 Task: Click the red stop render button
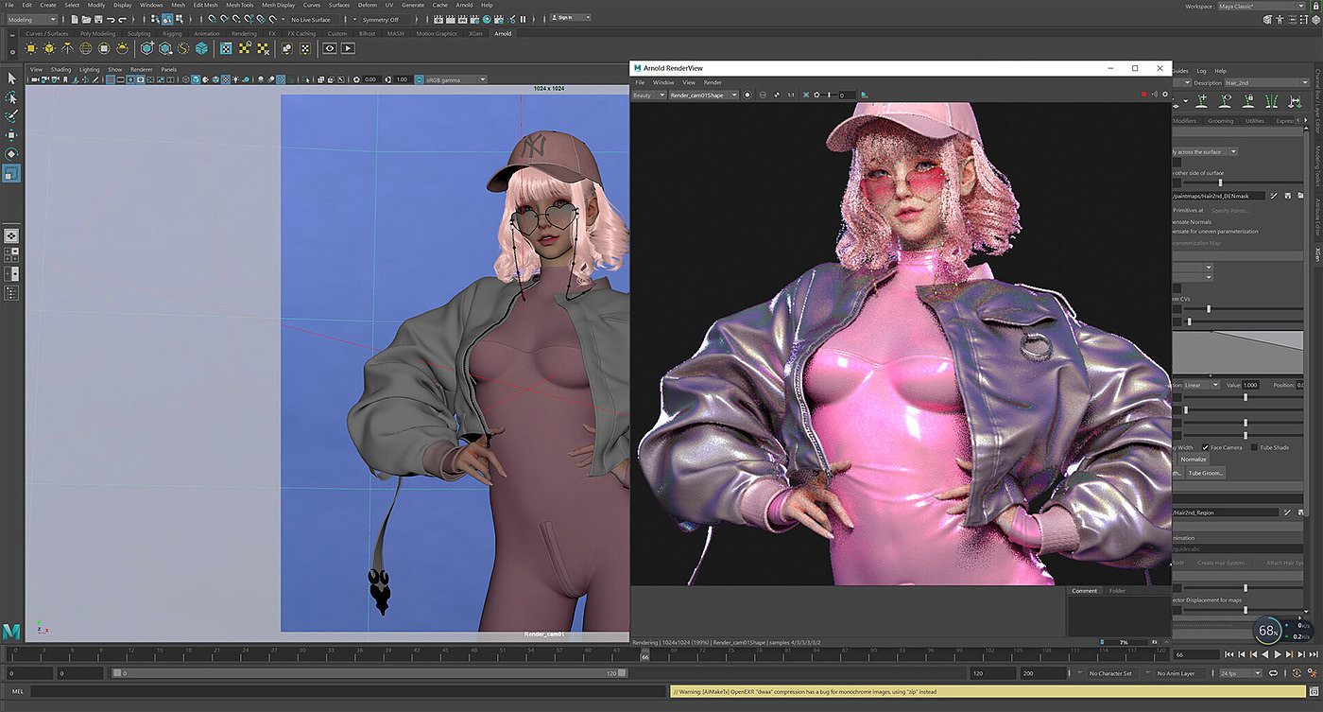coord(1143,95)
